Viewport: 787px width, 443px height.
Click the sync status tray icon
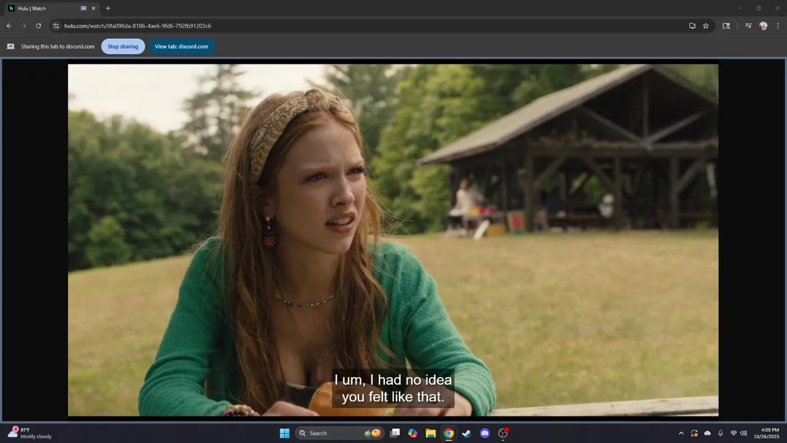click(x=694, y=433)
